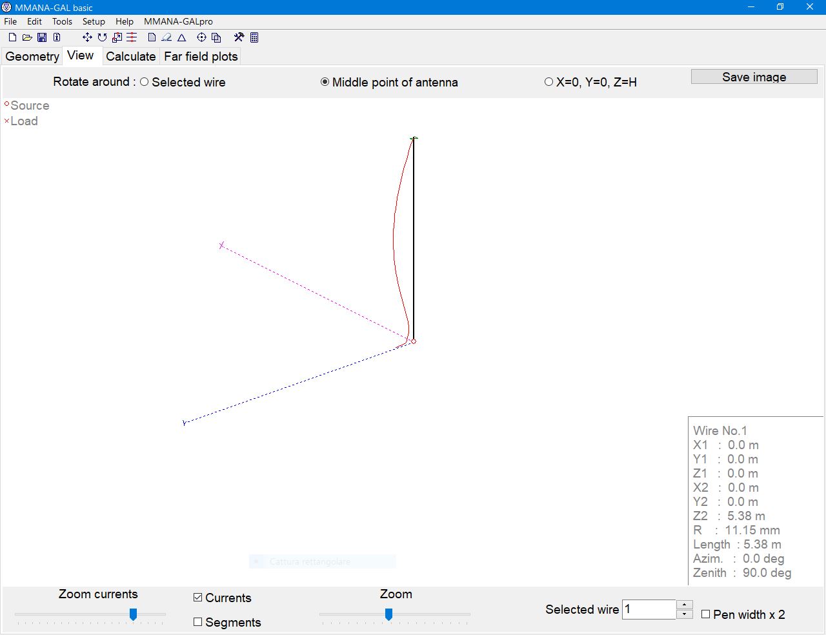826x635 pixels.
Task: Select the four-arrow move tool
Action: pyautogui.click(x=87, y=37)
